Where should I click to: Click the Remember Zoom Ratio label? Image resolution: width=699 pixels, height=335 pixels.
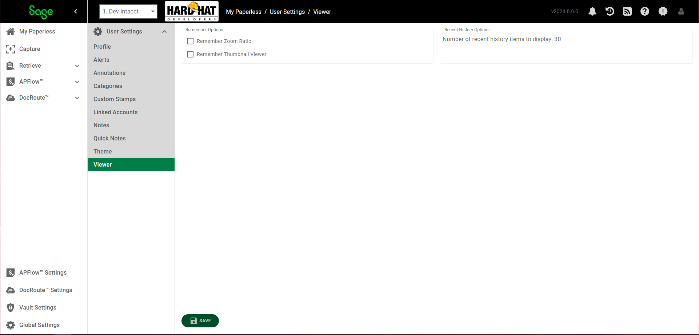[x=224, y=41]
